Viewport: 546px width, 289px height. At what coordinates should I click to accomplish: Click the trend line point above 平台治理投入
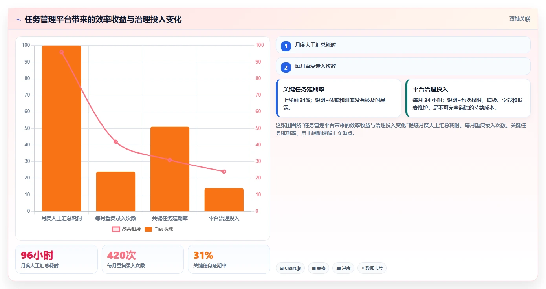224,172
